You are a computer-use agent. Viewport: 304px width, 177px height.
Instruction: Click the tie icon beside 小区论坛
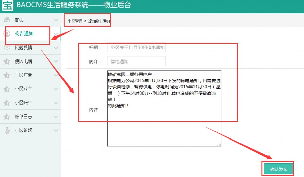pyautogui.click(x=7, y=130)
